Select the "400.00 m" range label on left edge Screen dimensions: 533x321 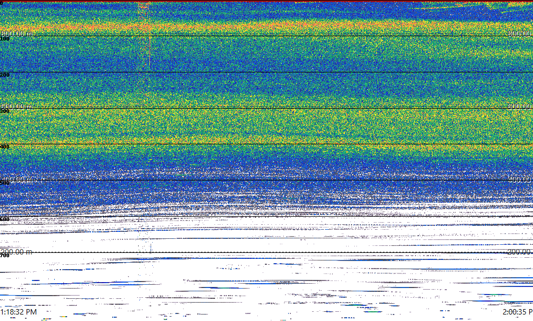(x=16, y=179)
